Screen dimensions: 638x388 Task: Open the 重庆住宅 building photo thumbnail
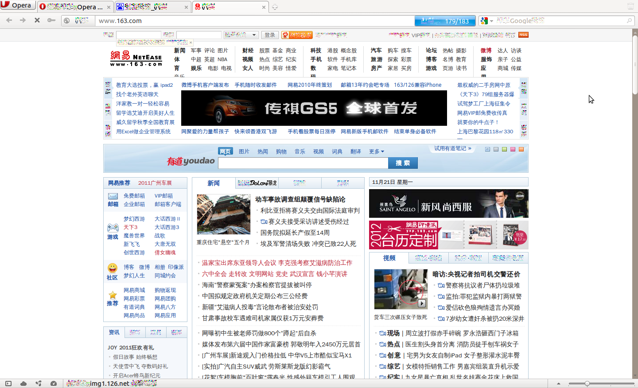point(224,214)
